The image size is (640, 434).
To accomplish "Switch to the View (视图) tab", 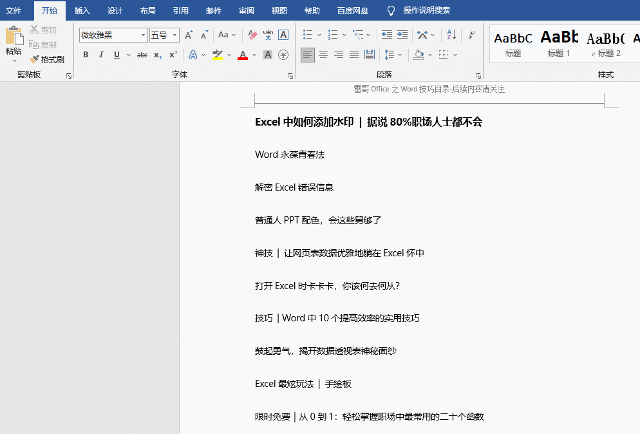I will pos(279,10).
